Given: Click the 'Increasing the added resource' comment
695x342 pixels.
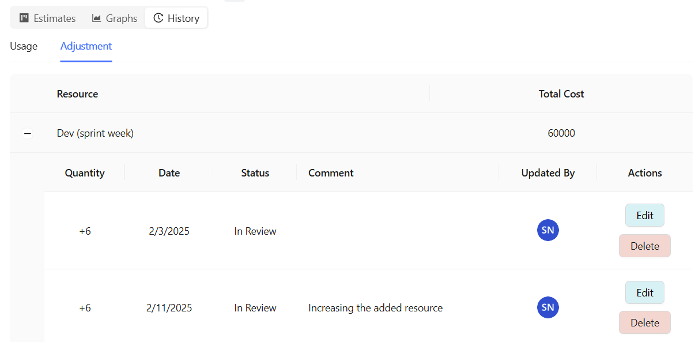Looking at the screenshot, I should 375,308.
